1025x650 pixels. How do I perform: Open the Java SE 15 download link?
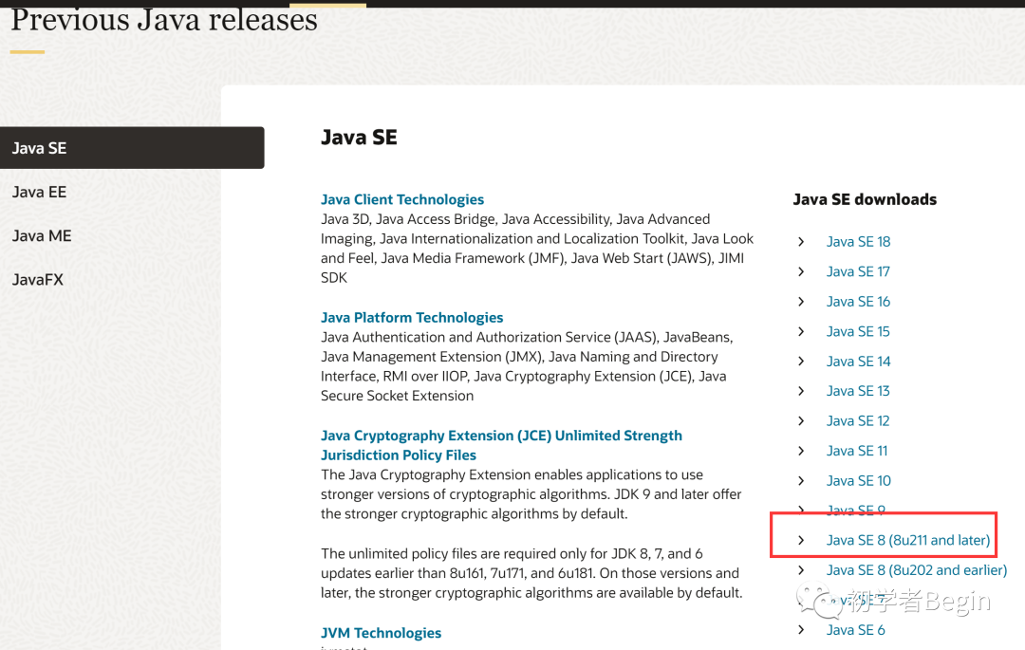pyautogui.click(x=858, y=331)
